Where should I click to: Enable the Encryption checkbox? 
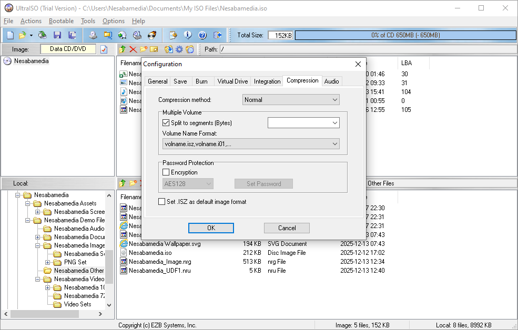coord(166,172)
